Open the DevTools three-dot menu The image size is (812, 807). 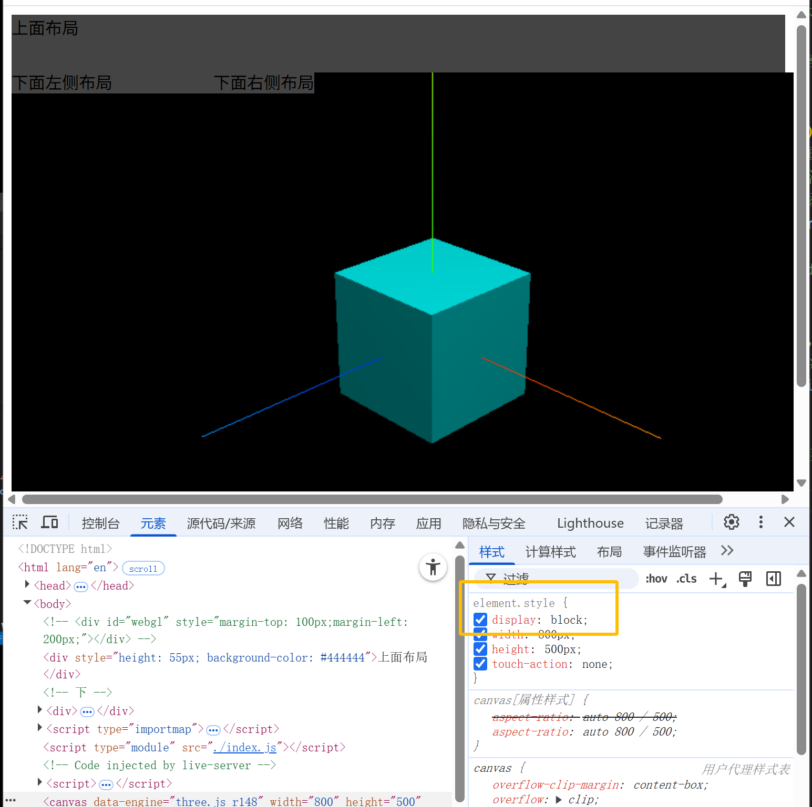(x=760, y=522)
